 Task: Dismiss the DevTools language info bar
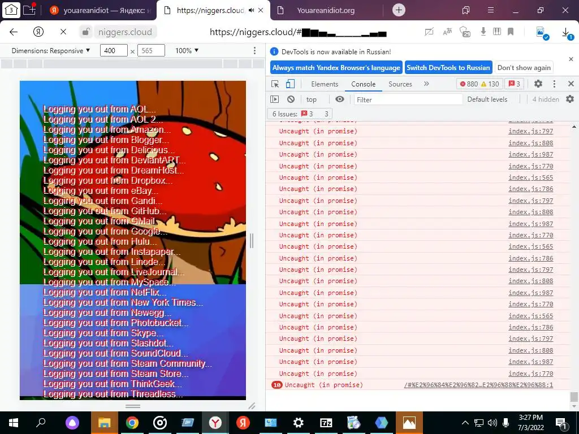[571, 59]
